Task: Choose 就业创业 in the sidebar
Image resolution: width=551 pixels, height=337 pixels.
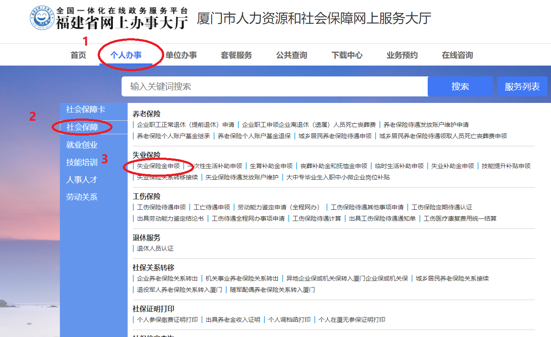Action: 82,145
